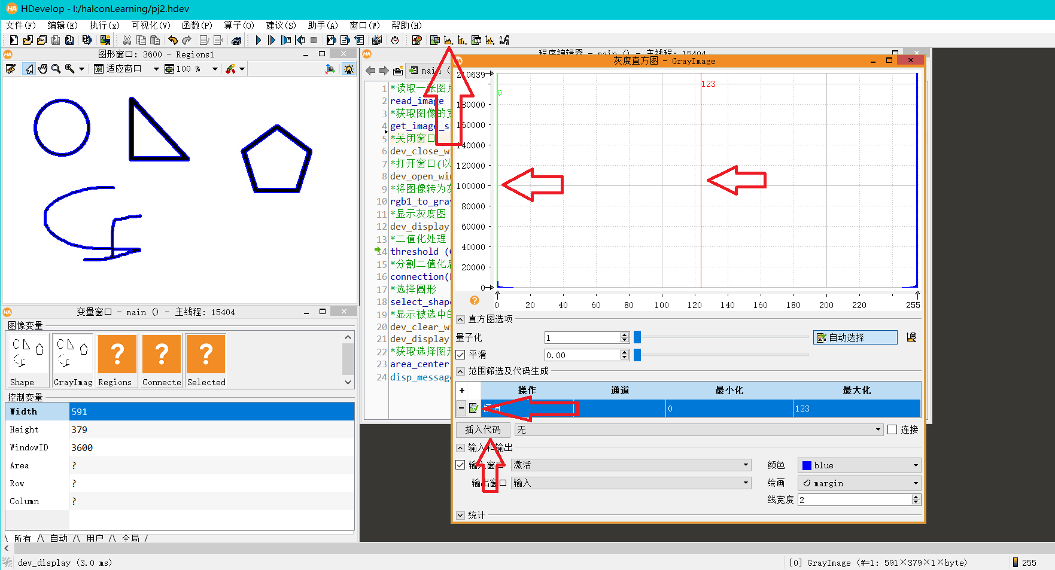Open the 可视化(V) menu
Image resolution: width=1055 pixels, height=570 pixels.
pos(151,25)
